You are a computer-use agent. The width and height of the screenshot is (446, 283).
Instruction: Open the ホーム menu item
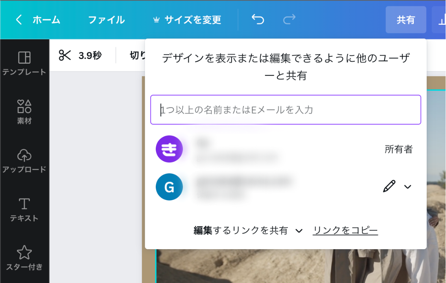click(x=46, y=20)
